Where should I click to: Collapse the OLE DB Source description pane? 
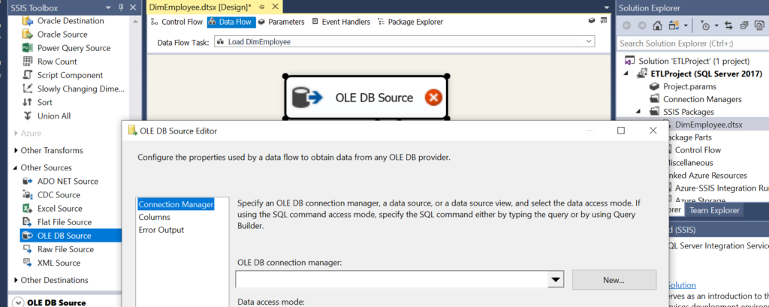(18, 302)
